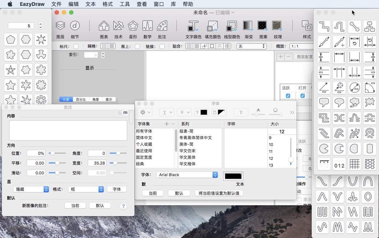The image size is (379, 238).
Task: Select the square grid tool
Action: (x=354, y=164)
